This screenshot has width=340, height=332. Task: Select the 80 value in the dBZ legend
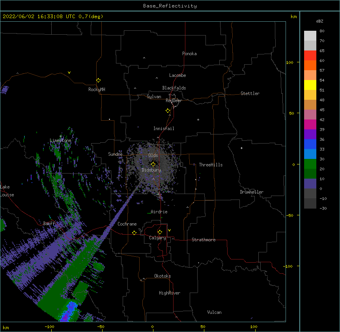coord(322,31)
